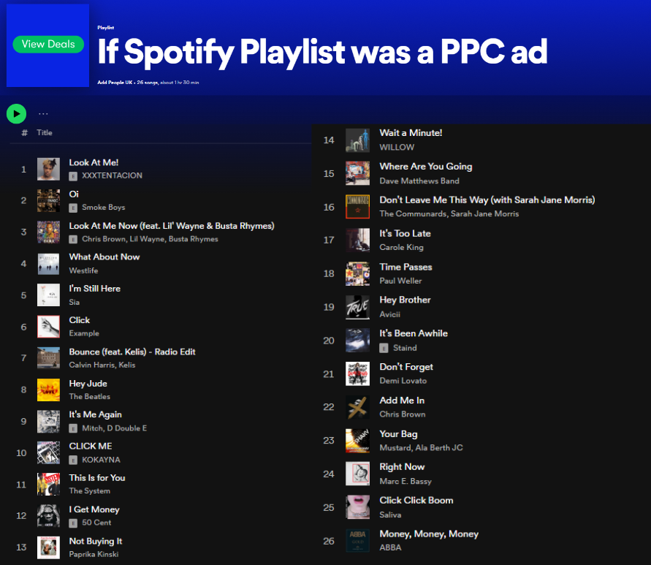Open the WILLOW artist link
The width and height of the screenshot is (651, 565).
pos(397,147)
